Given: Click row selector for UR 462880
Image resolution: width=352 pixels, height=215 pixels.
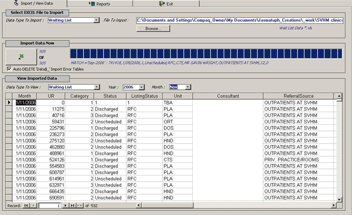Looking at the screenshot, I should 9,147.
